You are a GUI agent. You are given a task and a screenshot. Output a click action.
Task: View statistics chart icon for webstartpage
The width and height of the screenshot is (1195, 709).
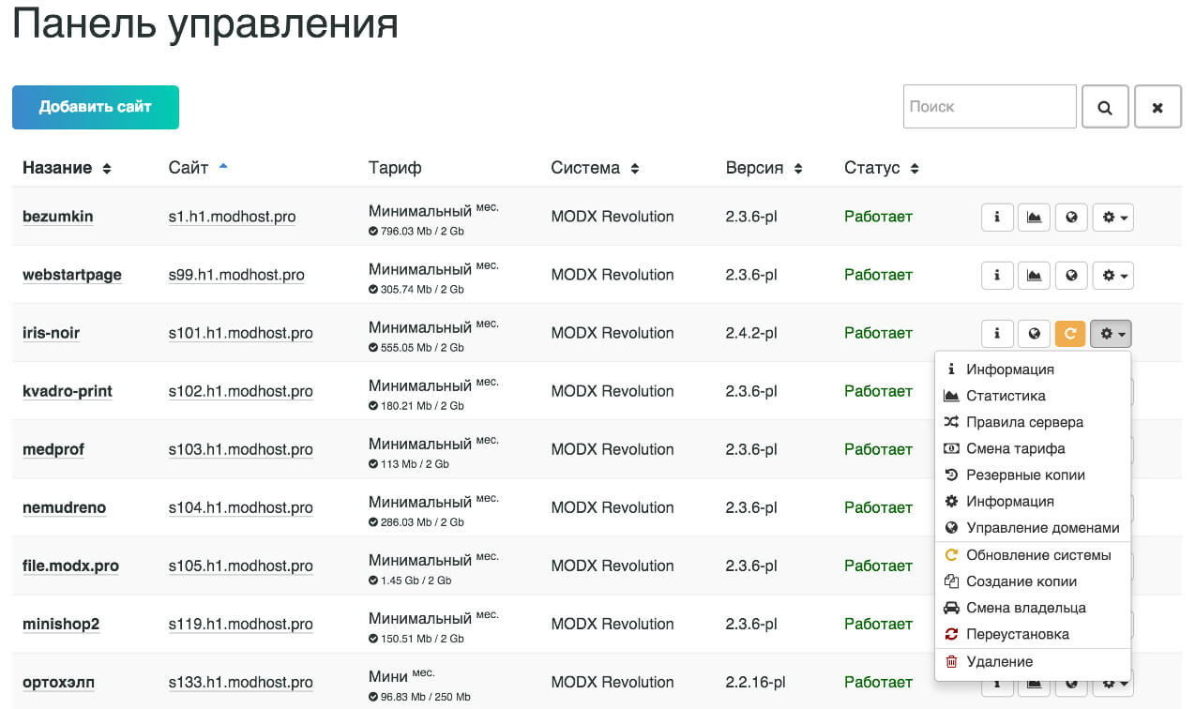1035,275
